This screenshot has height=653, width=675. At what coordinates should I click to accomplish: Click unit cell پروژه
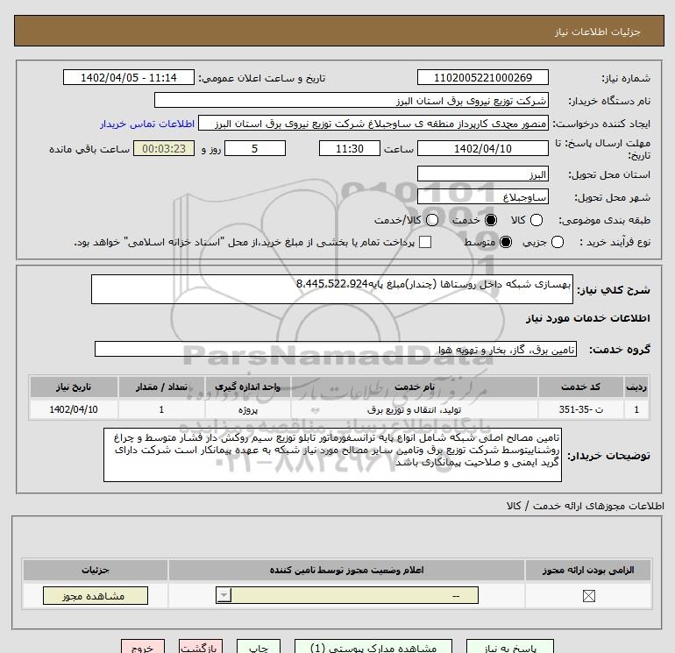click(x=248, y=409)
